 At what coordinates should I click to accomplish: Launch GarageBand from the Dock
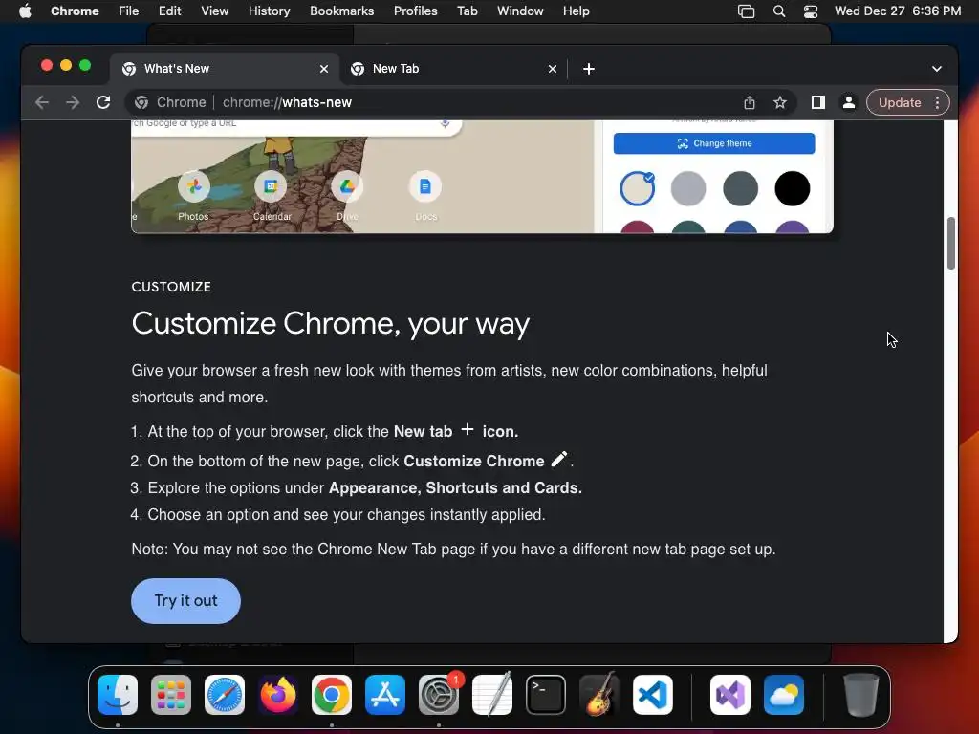(x=599, y=695)
